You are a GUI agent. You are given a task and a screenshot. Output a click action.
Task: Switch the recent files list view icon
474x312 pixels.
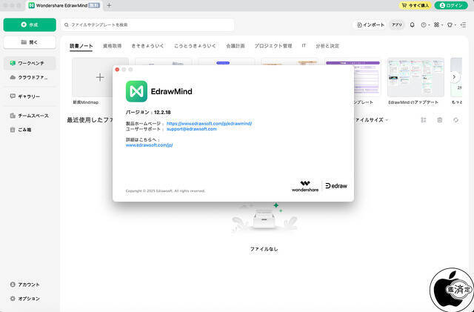click(x=424, y=119)
